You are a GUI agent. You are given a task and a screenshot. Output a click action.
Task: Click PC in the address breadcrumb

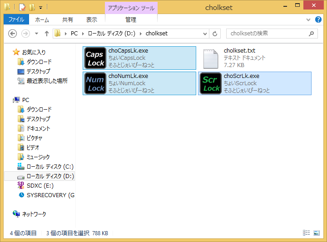[74, 34]
